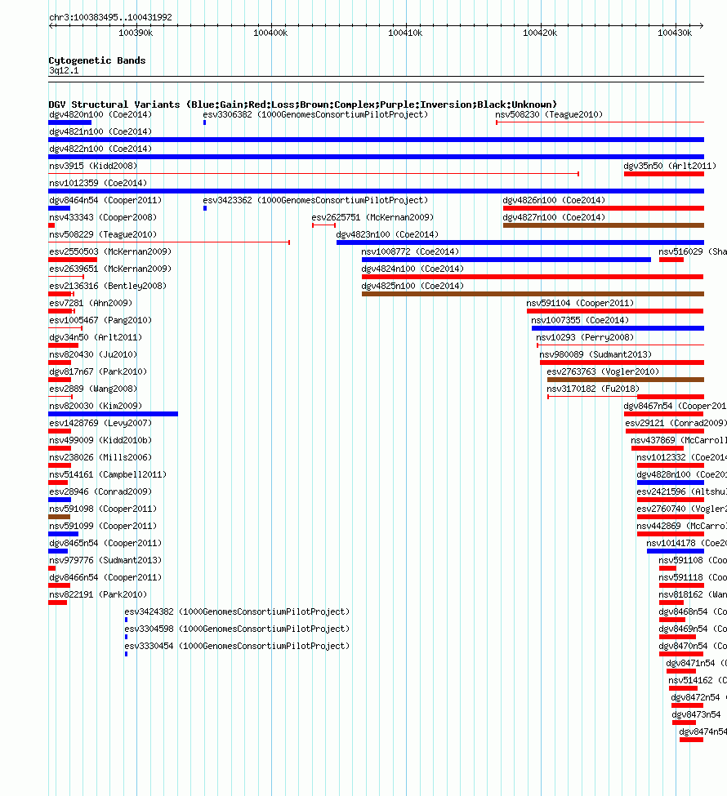
Task: Click esv2550503 (McKernan2009) label
Action: coord(110,251)
